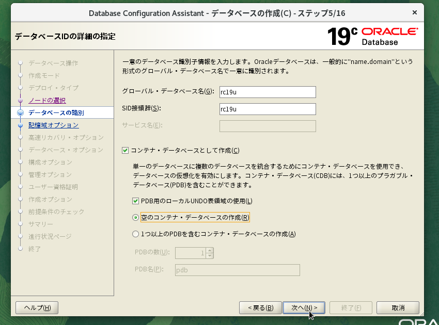Viewport: 439px width, 325px height.
Task: Click the Oracle 19c Database logo
Action: pyautogui.click(x=372, y=36)
